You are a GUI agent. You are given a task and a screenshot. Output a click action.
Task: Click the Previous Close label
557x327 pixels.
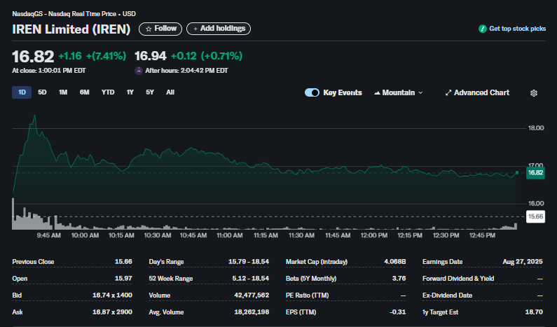33,262
